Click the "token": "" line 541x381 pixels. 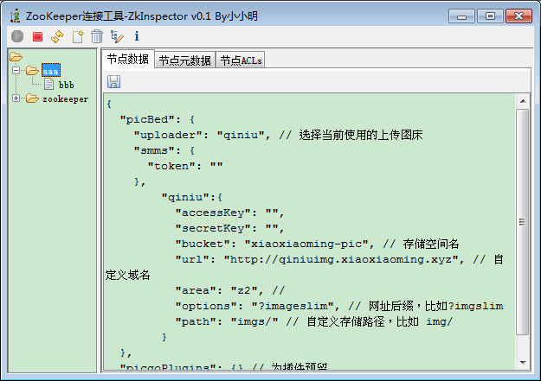point(185,167)
